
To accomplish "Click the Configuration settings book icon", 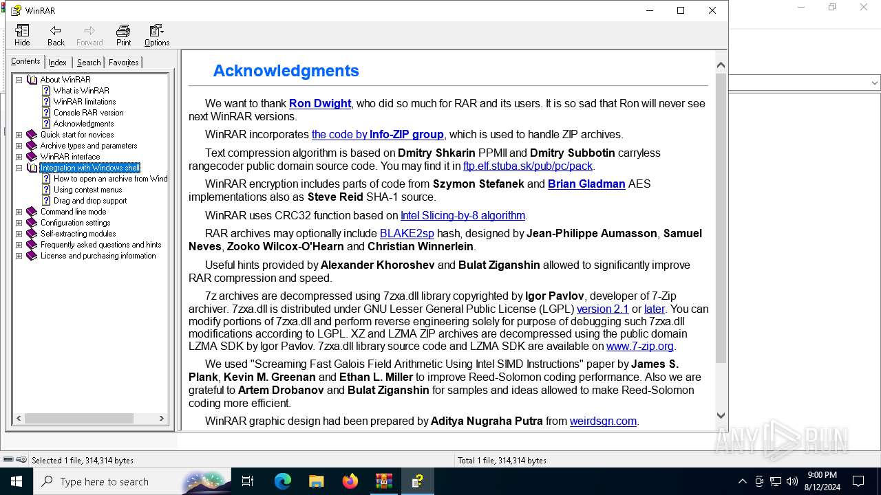I will click(32, 223).
